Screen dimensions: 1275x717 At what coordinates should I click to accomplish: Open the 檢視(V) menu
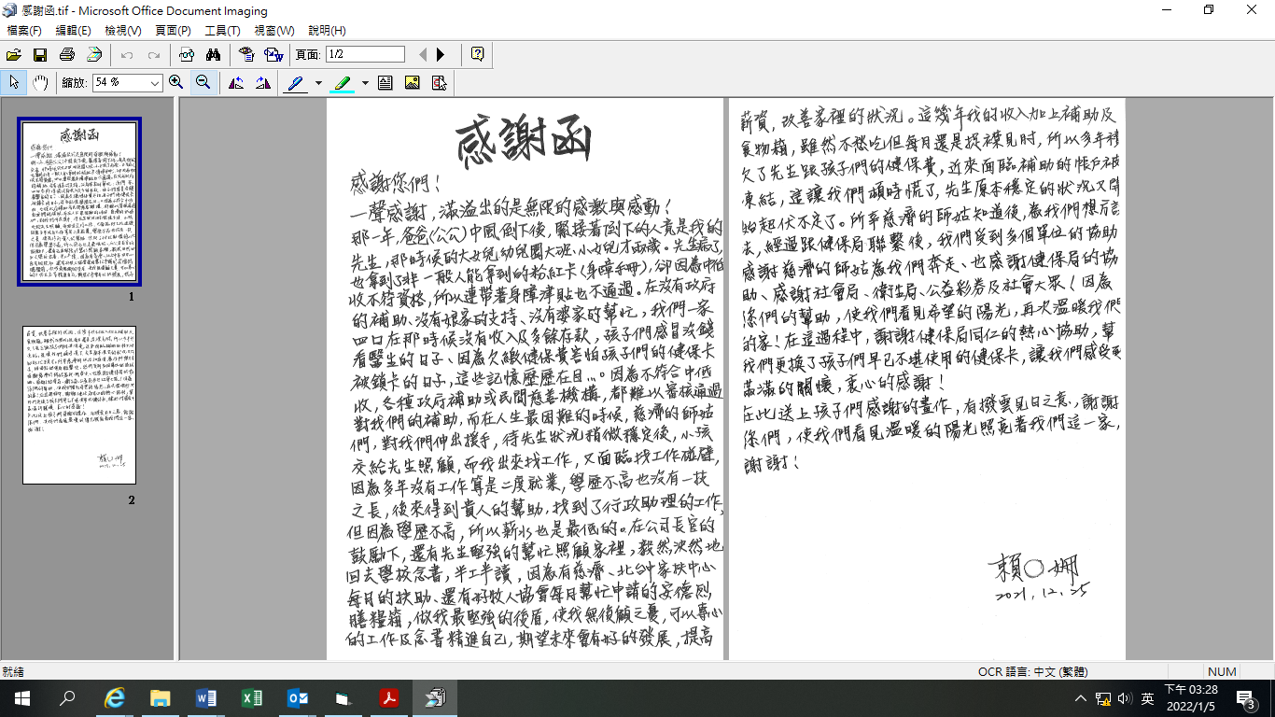pyautogui.click(x=123, y=31)
